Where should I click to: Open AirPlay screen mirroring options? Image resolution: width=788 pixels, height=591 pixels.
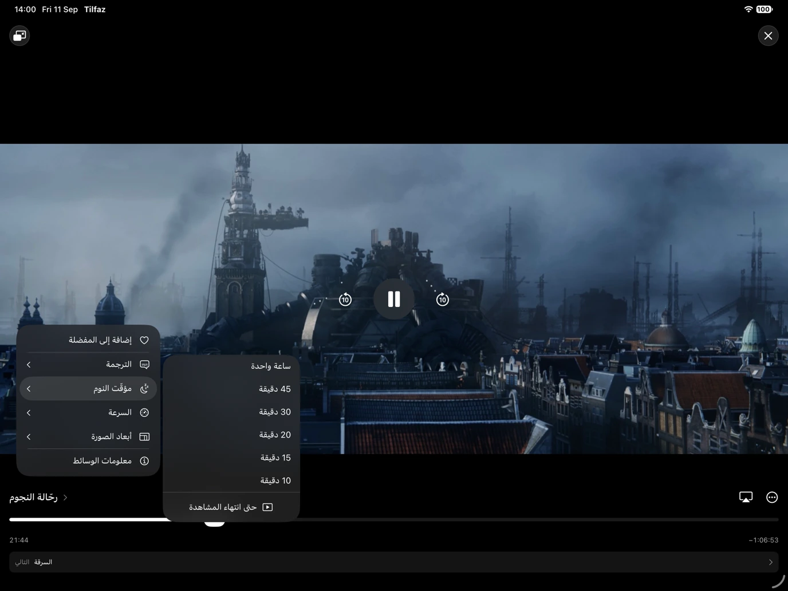(x=746, y=497)
